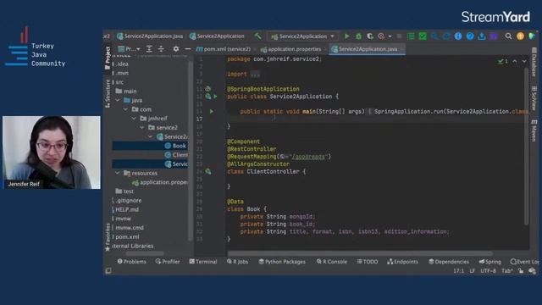Viewport: 542px width, 305px height.
Task: Click the LF line separator status bar item
Action: click(x=473, y=271)
